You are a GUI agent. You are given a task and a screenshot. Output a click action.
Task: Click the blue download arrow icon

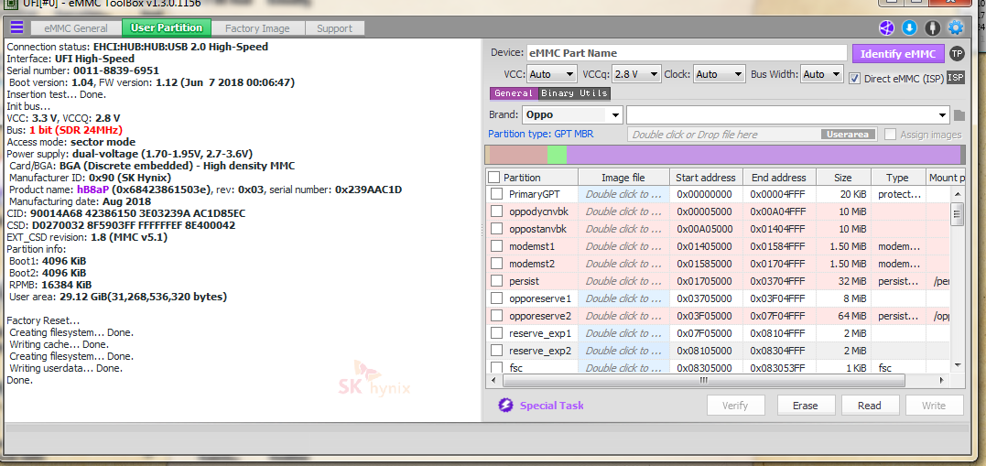click(x=909, y=27)
